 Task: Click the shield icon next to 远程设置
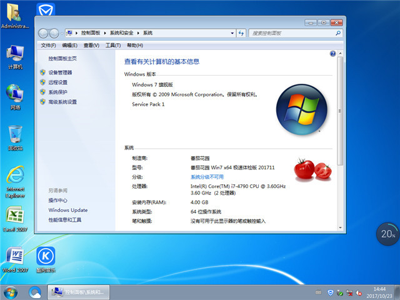[43, 82]
